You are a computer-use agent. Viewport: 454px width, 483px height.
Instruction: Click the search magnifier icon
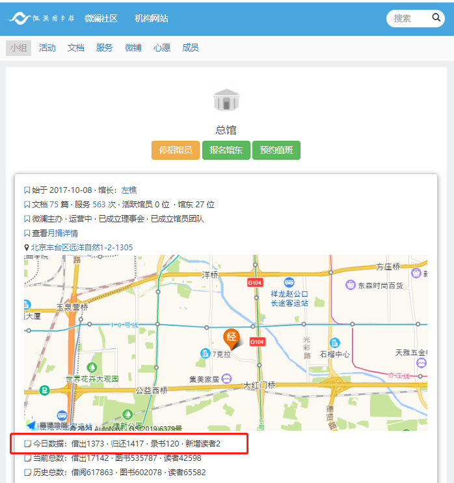[436, 18]
